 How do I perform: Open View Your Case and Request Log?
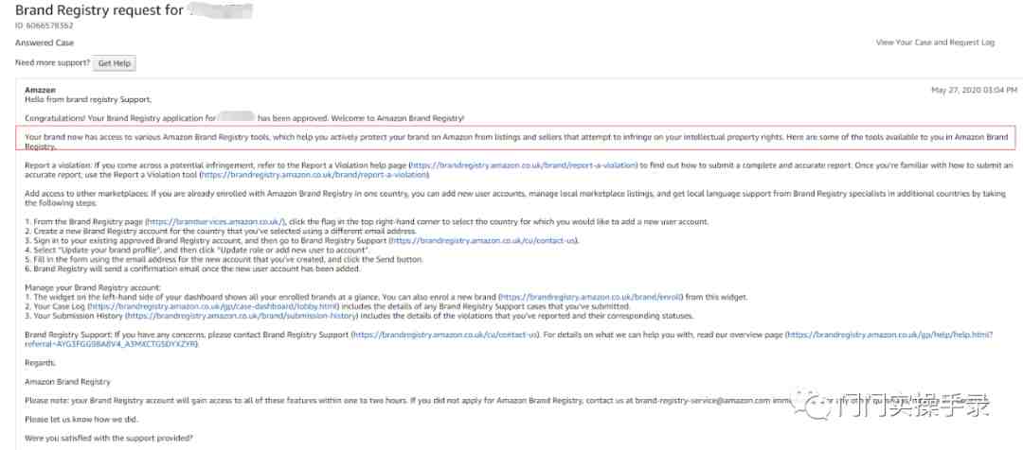[x=935, y=43]
